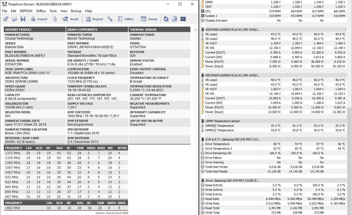
Task: Click the lightning icon beside VIN7
Action: 203,7
